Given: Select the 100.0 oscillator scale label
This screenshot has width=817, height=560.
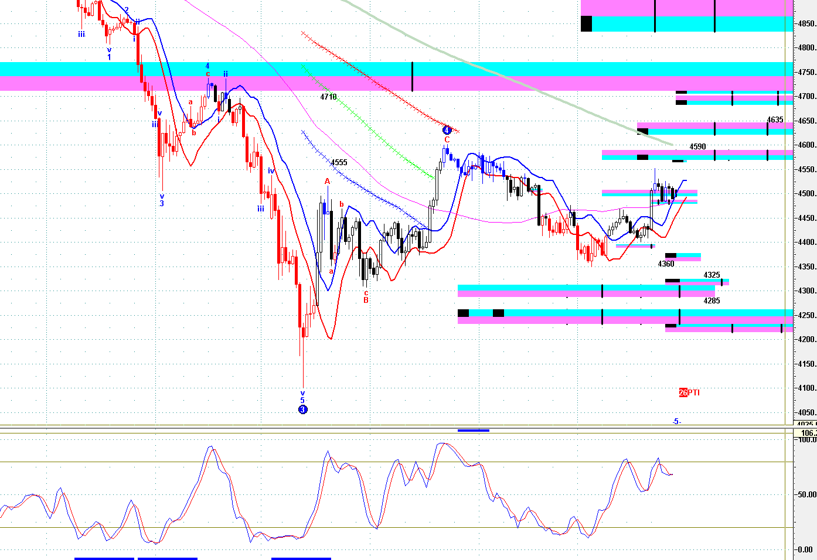Looking at the screenshot, I should pos(806,439).
